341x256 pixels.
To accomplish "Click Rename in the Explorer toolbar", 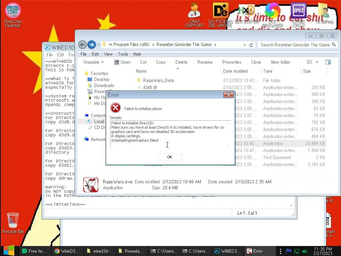I will click(x=205, y=62).
